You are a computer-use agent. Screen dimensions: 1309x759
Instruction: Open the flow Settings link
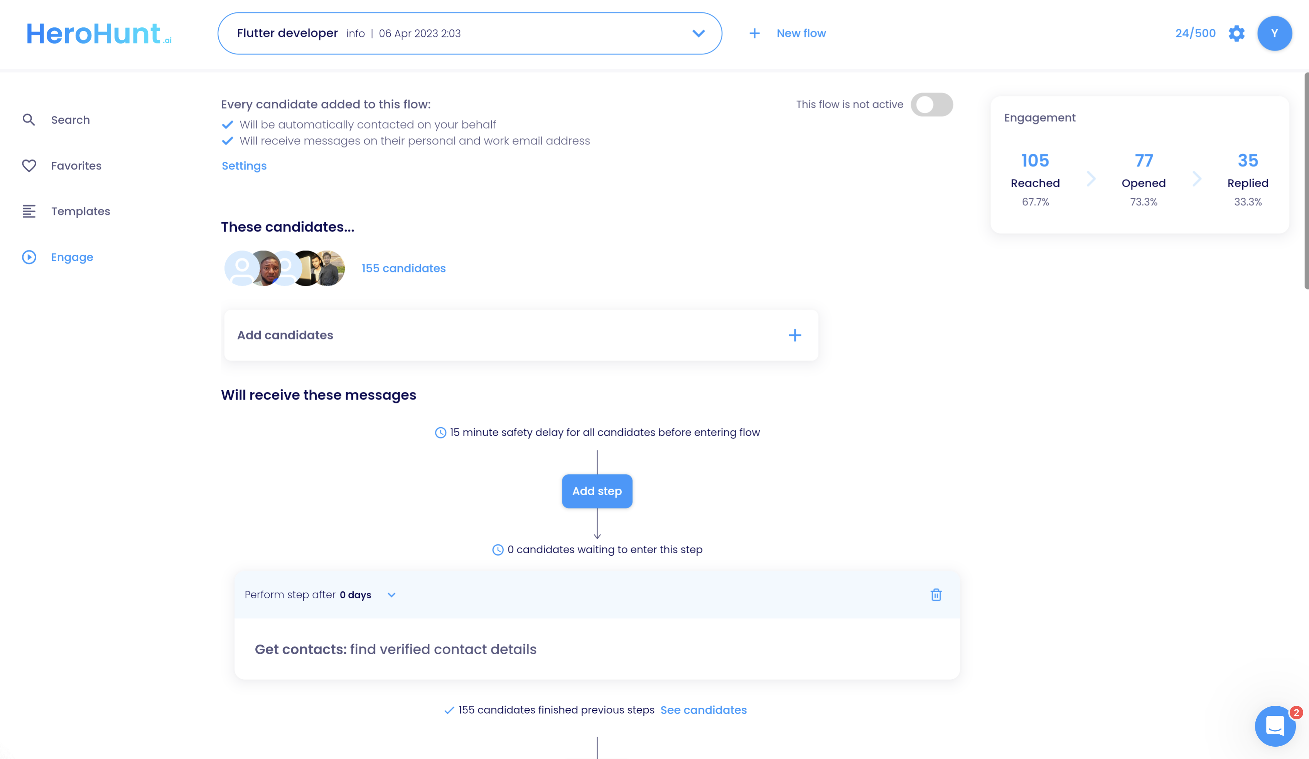point(244,166)
